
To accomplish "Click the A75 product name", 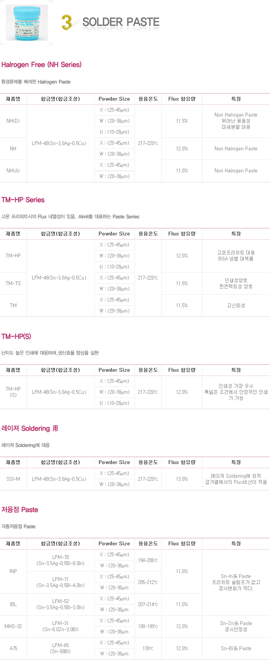I will tap(13, 649).
